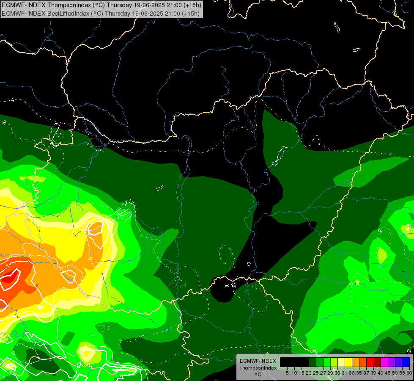
Task: Select the black legend swatch between 5 and 10
Action: 291,362
